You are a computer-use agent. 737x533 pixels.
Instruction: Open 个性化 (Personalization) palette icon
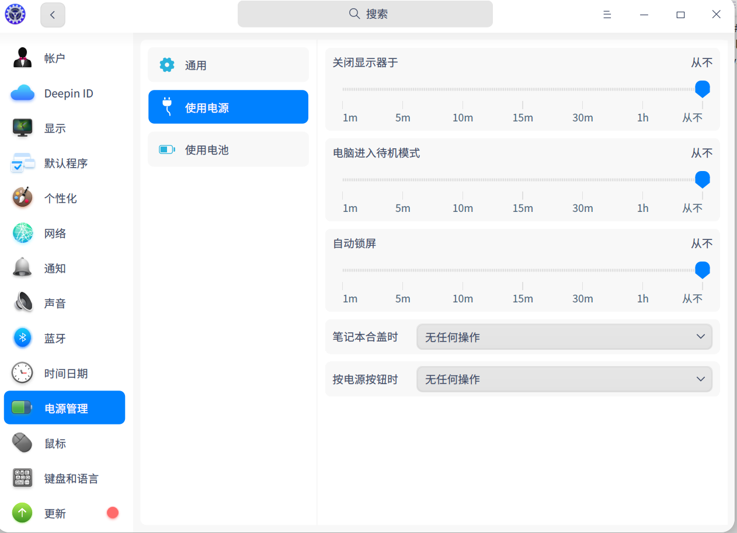(x=23, y=198)
